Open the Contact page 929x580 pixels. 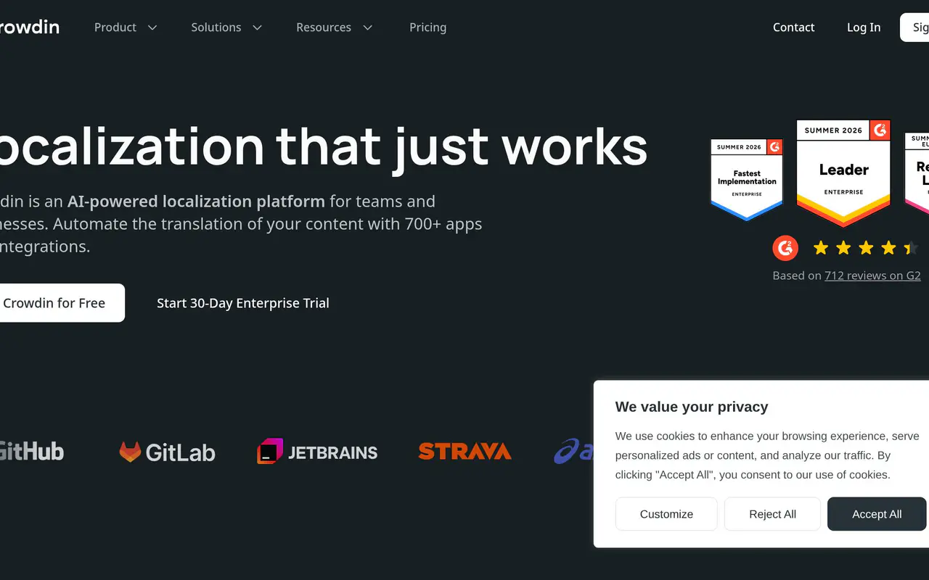click(x=793, y=28)
